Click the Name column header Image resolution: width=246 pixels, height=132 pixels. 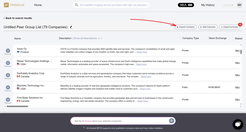[18, 38]
